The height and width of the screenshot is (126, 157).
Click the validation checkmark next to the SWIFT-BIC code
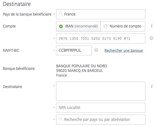[96, 50]
